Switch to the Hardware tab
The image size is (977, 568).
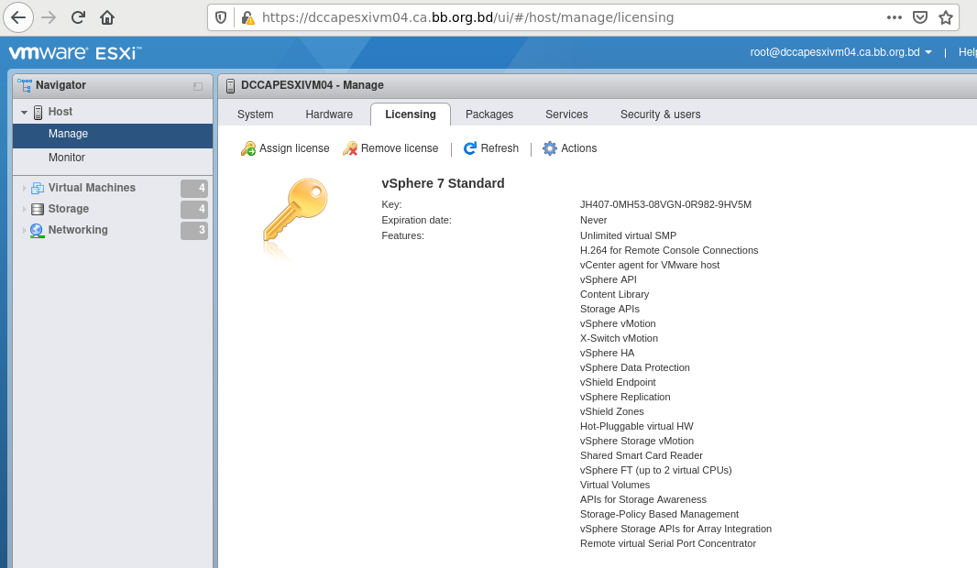point(329,115)
